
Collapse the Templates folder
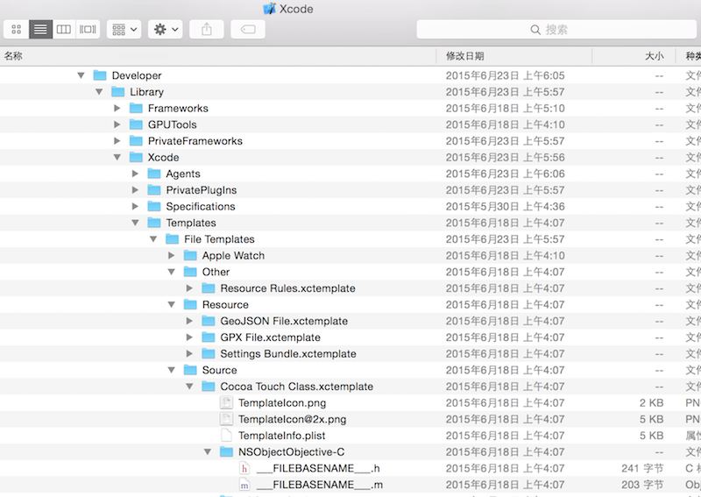click(135, 223)
